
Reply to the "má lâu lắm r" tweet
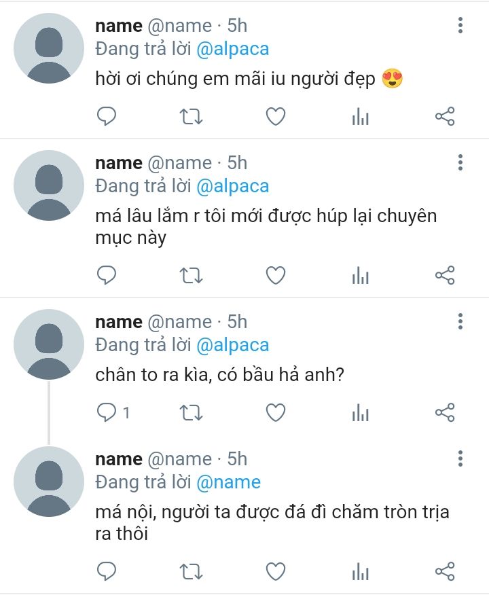(107, 275)
